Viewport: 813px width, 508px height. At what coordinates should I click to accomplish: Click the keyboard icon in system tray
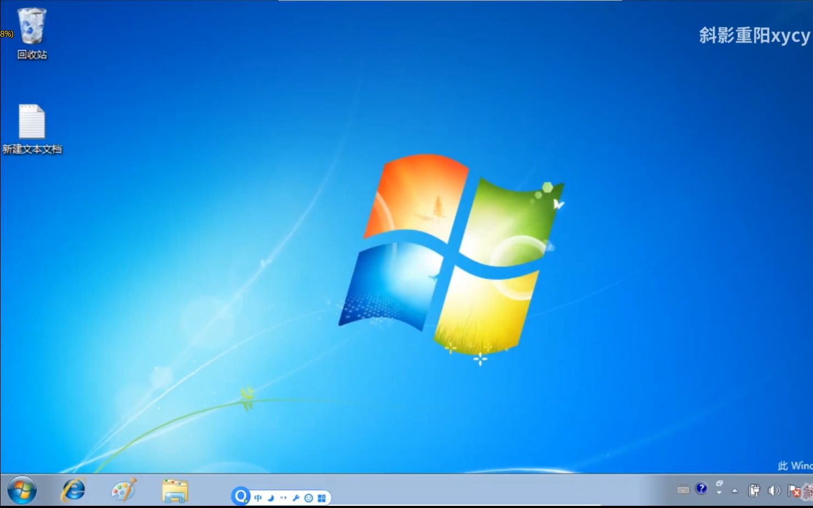[x=683, y=489]
